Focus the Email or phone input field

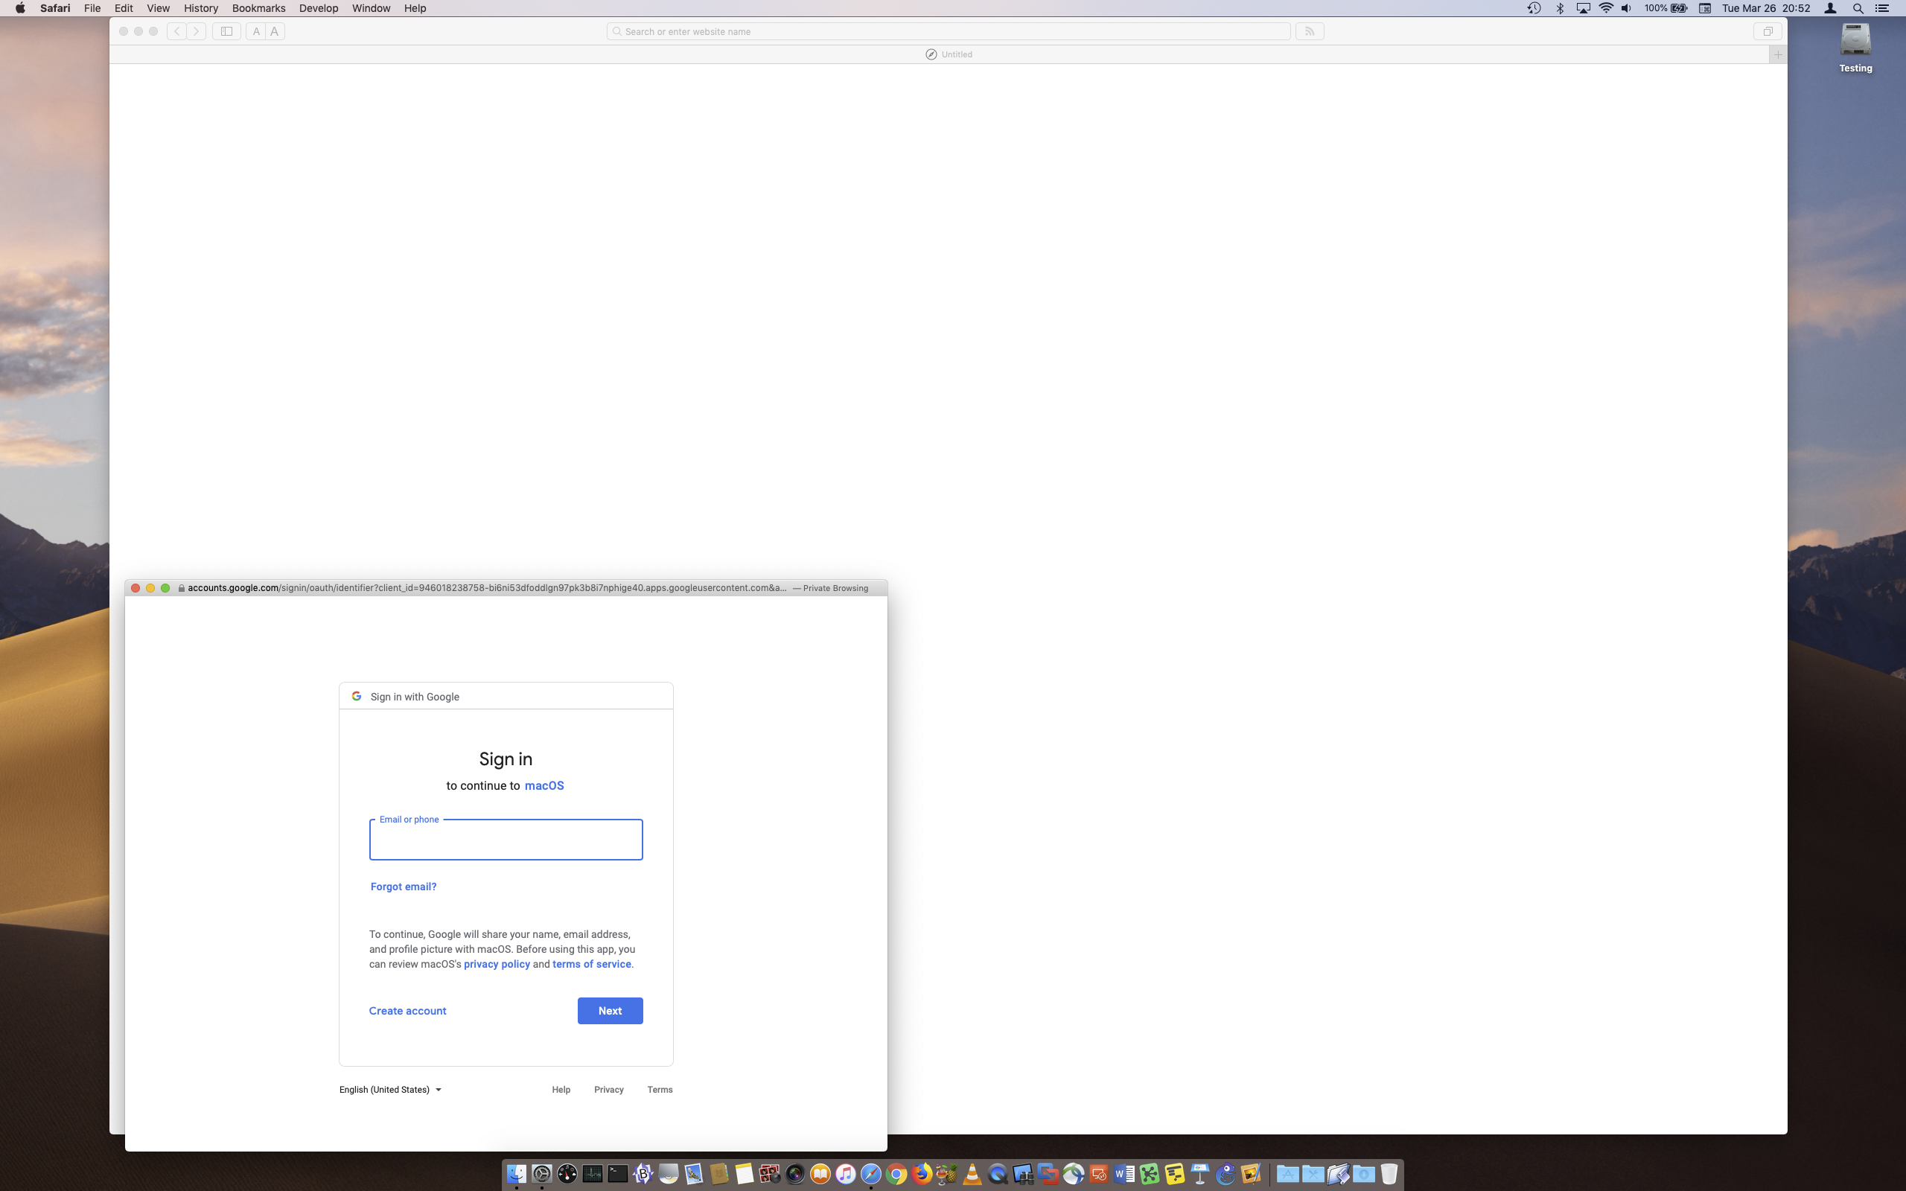(506, 840)
